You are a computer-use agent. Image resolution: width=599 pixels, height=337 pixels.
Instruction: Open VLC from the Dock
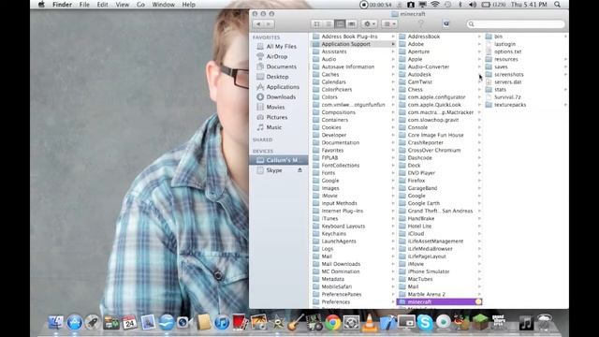click(370, 322)
